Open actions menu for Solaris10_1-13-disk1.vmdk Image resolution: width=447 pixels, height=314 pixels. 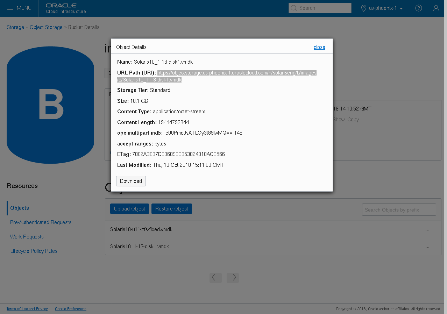[x=427, y=247]
